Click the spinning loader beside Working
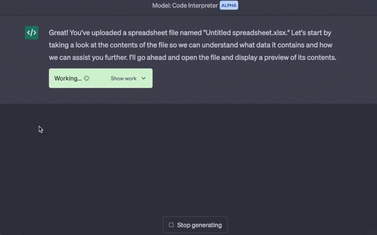377x235 pixels. 87,78
